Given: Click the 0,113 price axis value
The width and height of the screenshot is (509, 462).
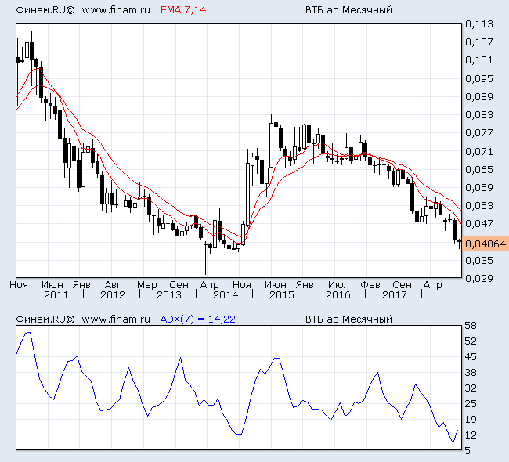Looking at the screenshot, I should point(478,24).
